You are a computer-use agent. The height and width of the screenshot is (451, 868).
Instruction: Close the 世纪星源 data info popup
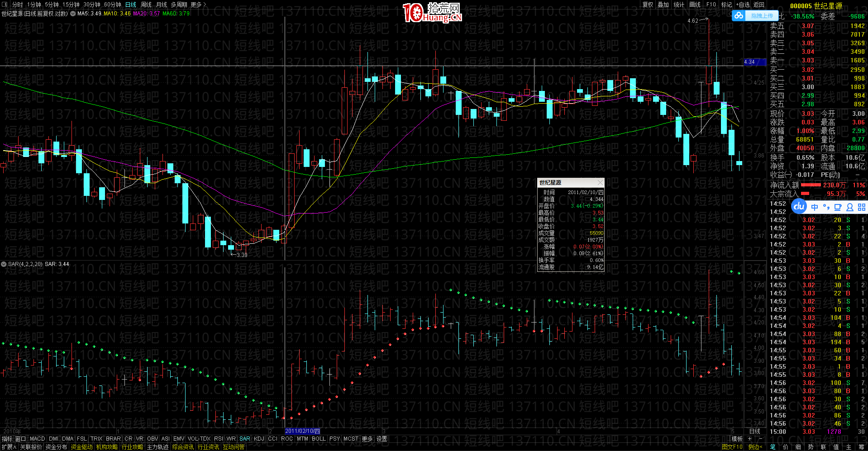pos(600,182)
